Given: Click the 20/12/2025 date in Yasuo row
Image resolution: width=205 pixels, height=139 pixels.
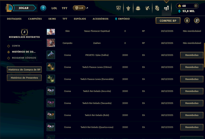Looking at the screenshot, I should (x=167, y=31).
